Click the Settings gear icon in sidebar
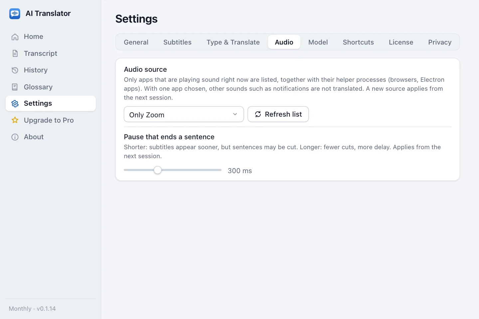Screen dimensions: 479x319 click(x=15, y=104)
